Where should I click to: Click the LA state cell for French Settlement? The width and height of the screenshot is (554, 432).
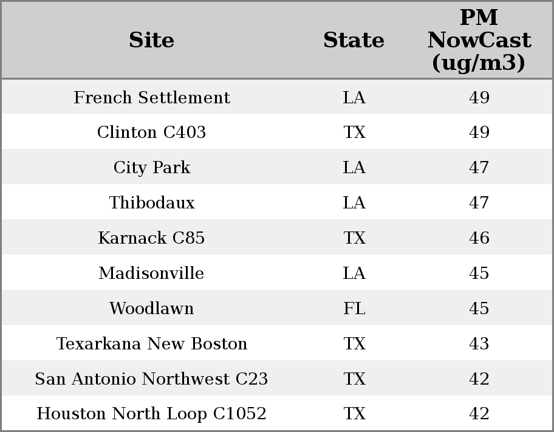(354, 97)
